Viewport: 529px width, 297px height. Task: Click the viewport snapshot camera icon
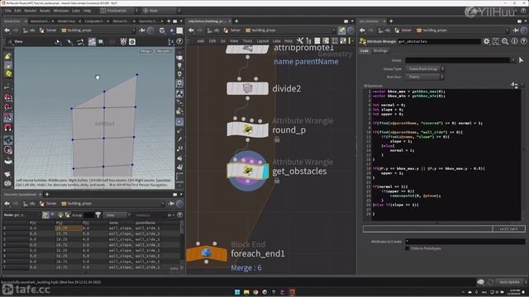pyautogui.click(x=132, y=42)
